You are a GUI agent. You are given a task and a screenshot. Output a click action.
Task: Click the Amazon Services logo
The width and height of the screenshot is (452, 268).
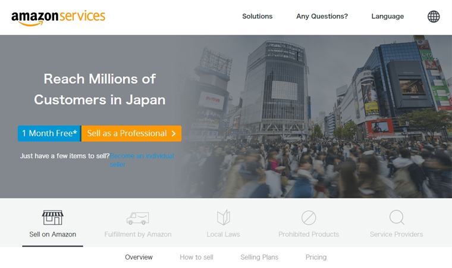pos(58,17)
